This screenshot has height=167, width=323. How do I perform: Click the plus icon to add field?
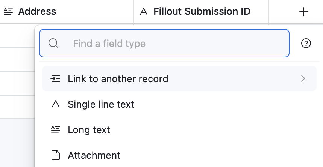tap(303, 12)
